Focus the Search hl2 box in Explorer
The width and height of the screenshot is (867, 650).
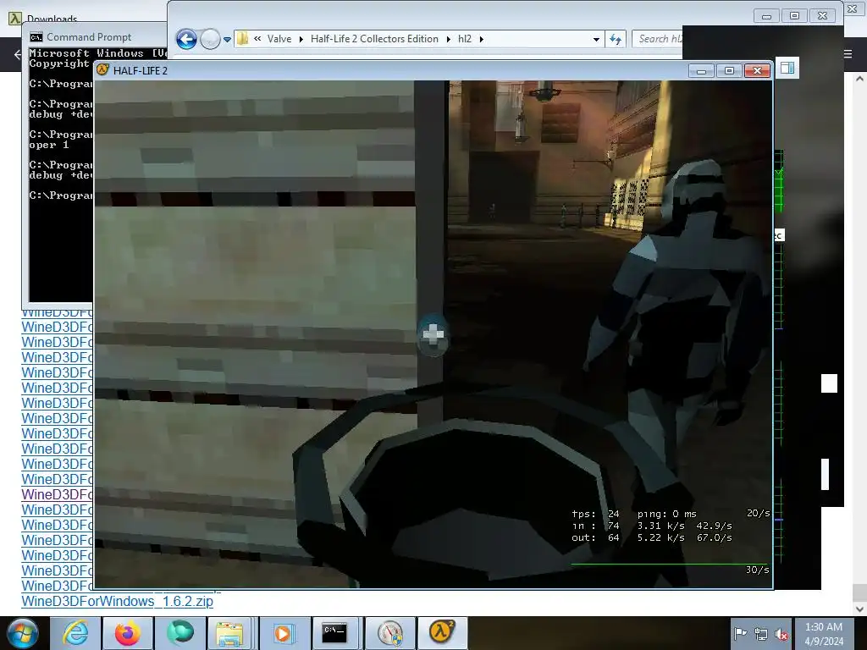[x=658, y=39]
